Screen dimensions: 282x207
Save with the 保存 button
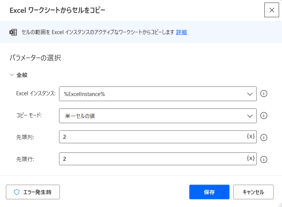(x=209, y=192)
